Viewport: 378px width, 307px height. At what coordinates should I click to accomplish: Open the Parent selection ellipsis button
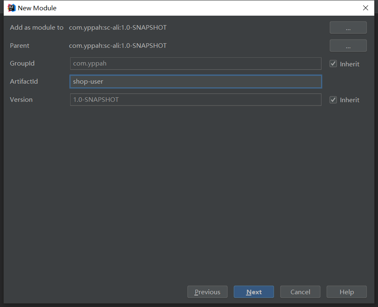point(348,45)
